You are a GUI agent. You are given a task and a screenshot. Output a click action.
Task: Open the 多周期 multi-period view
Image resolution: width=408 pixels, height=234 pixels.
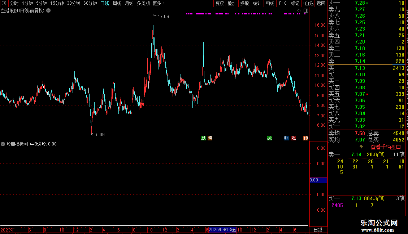click(143, 3)
